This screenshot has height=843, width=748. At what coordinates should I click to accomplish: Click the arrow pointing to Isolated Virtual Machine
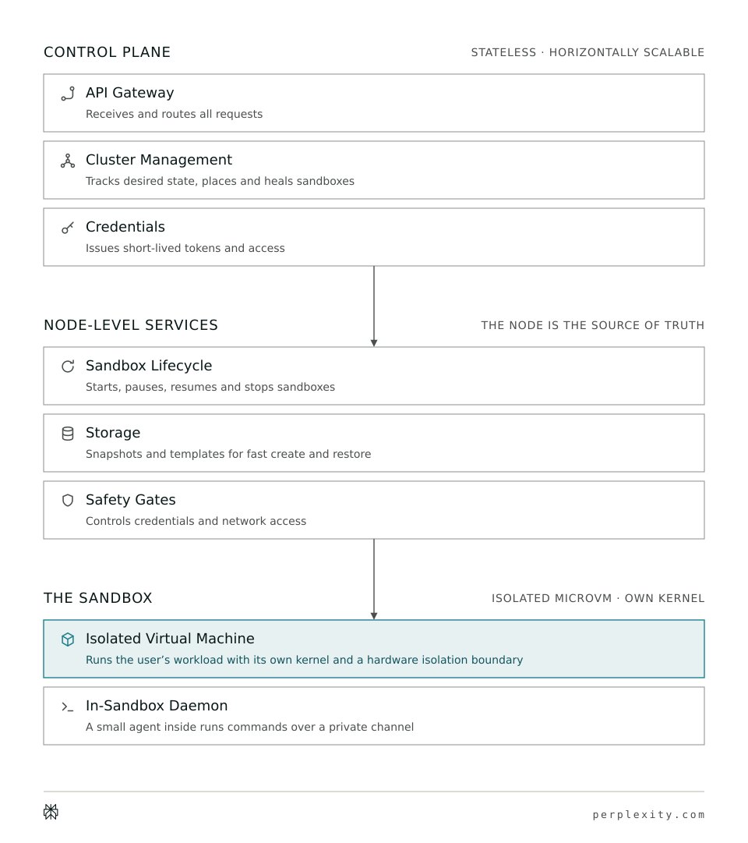(x=374, y=579)
